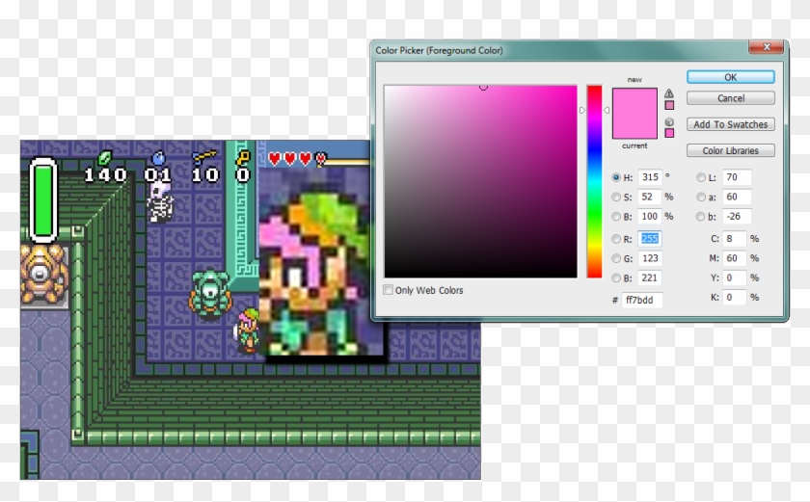Select the R red radio button
Screen dimensions: 810x502
[x=616, y=239]
